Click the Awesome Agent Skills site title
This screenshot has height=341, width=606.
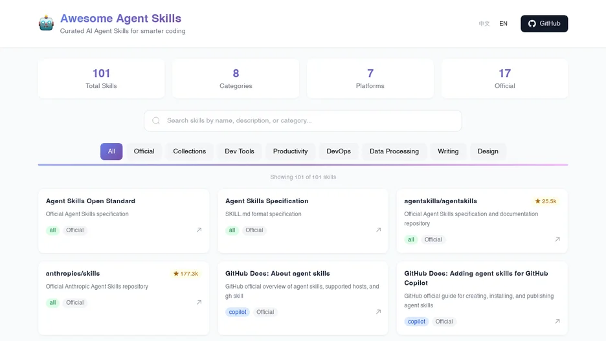(x=120, y=18)
